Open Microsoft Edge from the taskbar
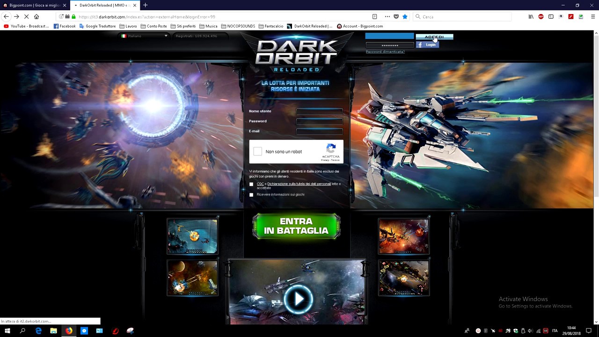 pyautogui.click(x=38, y=331)
